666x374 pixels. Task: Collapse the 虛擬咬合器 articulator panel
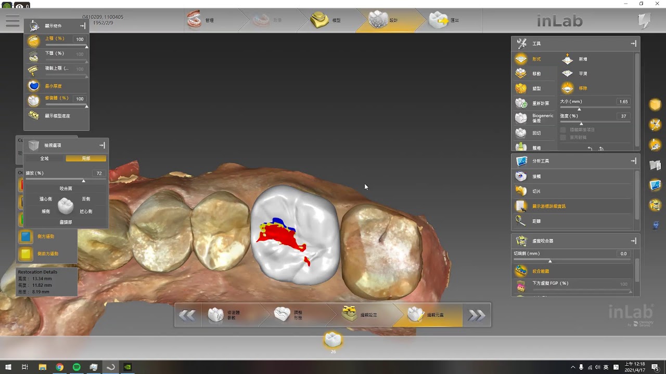[633, 241]
